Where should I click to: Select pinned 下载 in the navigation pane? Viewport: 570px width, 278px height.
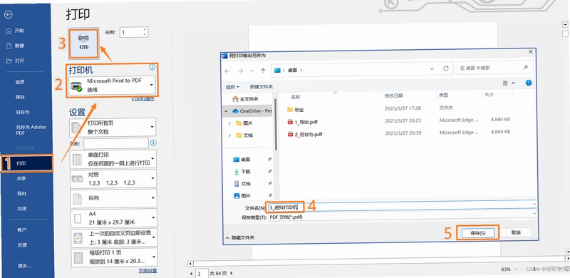point(242,171)
